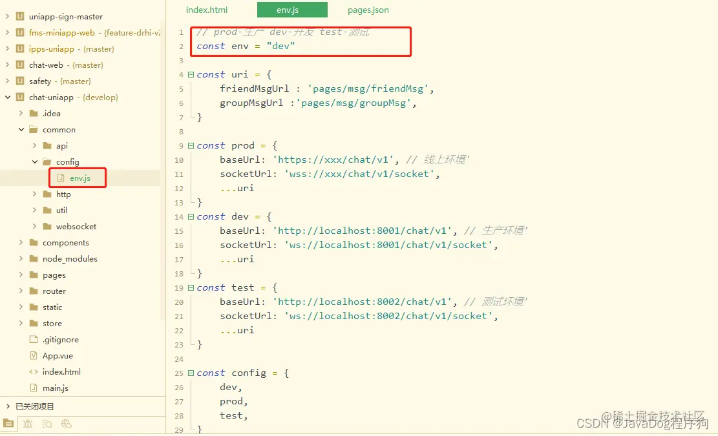Click line number 24 in the gutter

[179, 358]
